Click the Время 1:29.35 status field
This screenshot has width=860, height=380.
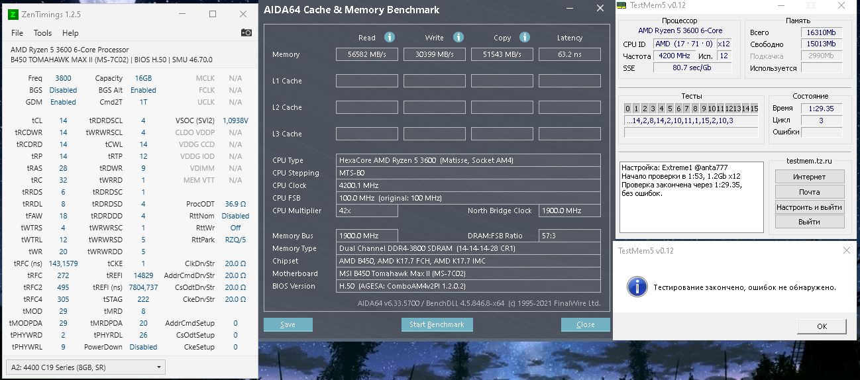[x=821, y=109]
